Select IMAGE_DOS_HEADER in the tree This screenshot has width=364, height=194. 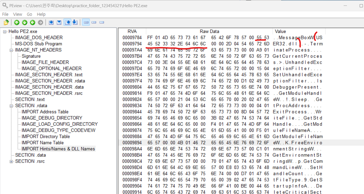39,37
